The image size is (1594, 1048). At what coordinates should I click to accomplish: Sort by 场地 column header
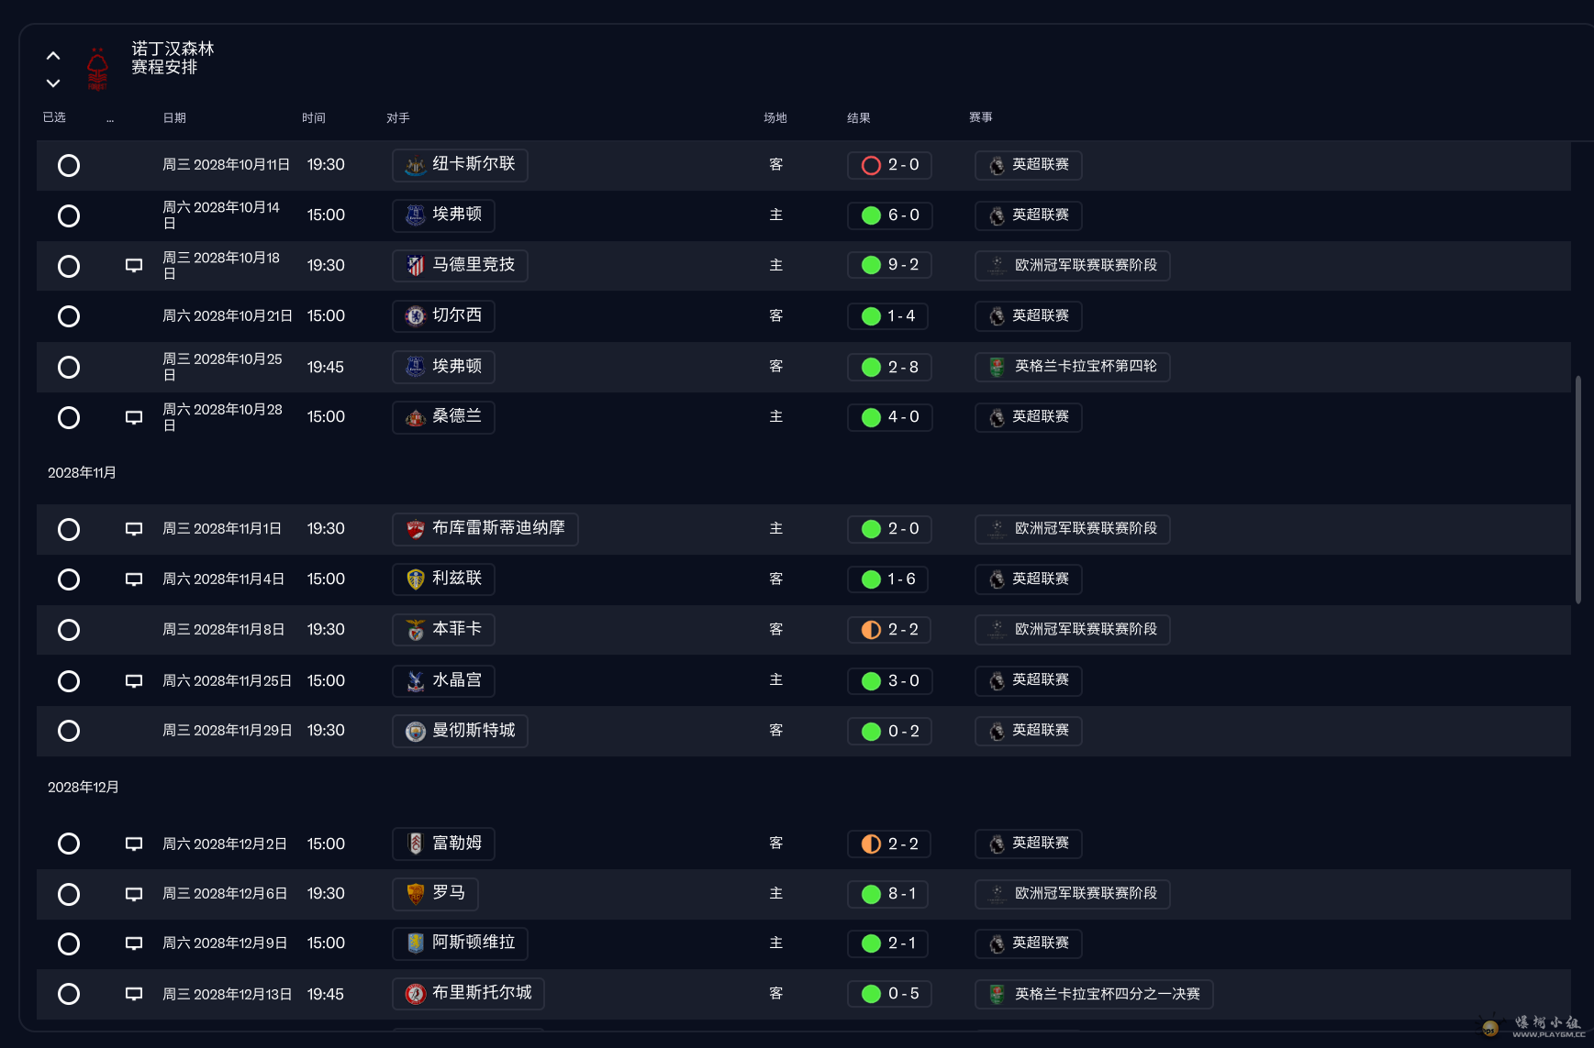pos(775,117)
